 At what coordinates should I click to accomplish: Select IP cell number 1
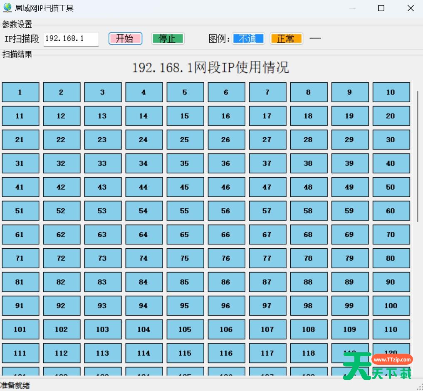pyautogui.click(x=20, y=92)
